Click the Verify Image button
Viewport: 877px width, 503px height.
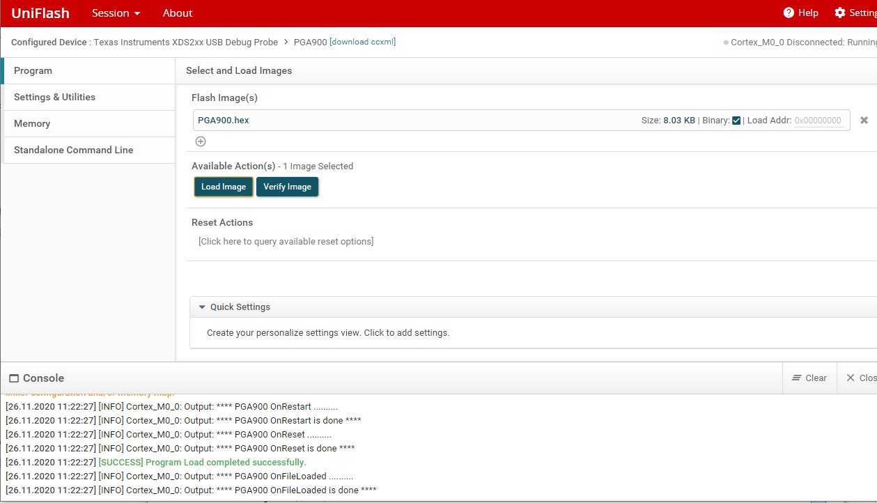[287, 187]
